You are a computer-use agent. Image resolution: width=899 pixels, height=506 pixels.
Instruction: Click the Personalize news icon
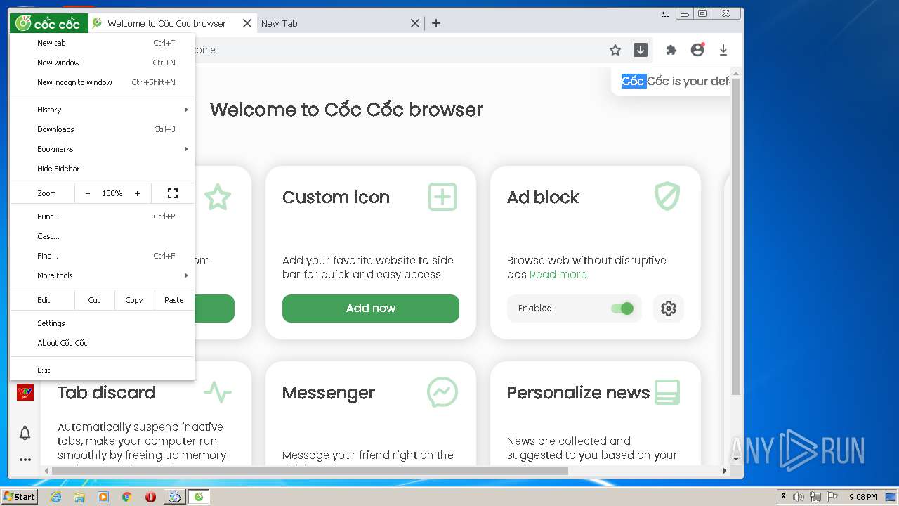click(667, 392)
